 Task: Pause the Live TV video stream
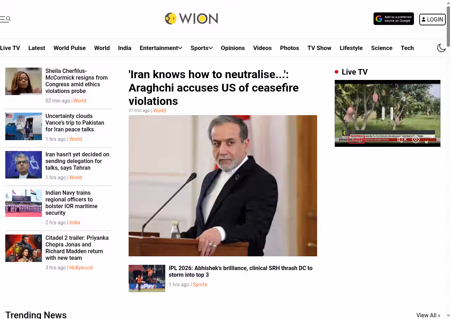(387, 113)
